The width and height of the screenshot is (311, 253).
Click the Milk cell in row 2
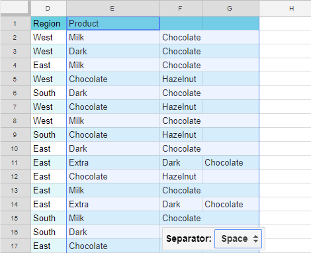[113, 37]
